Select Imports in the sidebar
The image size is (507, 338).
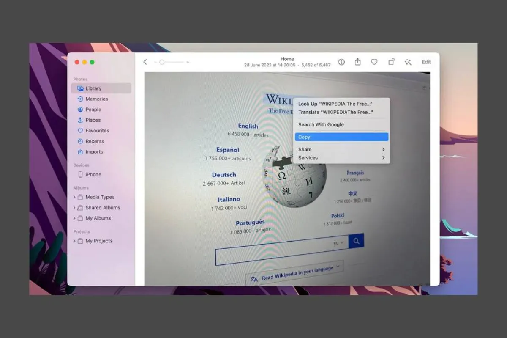click(94, 152)
